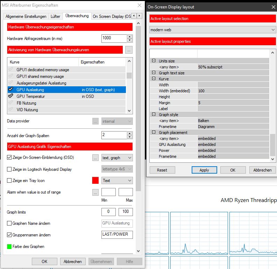This screenshot has height=269, width=277.
Task: Enable the Graphen Name ändern checkbox
Action: [9, 223]
